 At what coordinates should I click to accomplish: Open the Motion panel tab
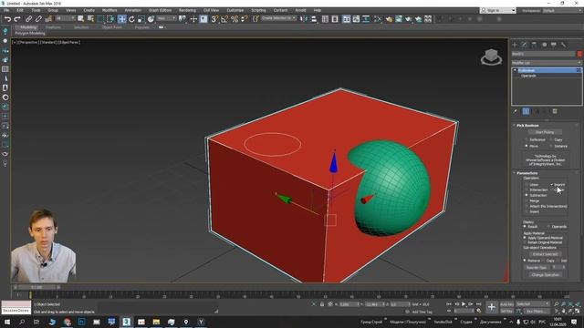coord(544,45)
